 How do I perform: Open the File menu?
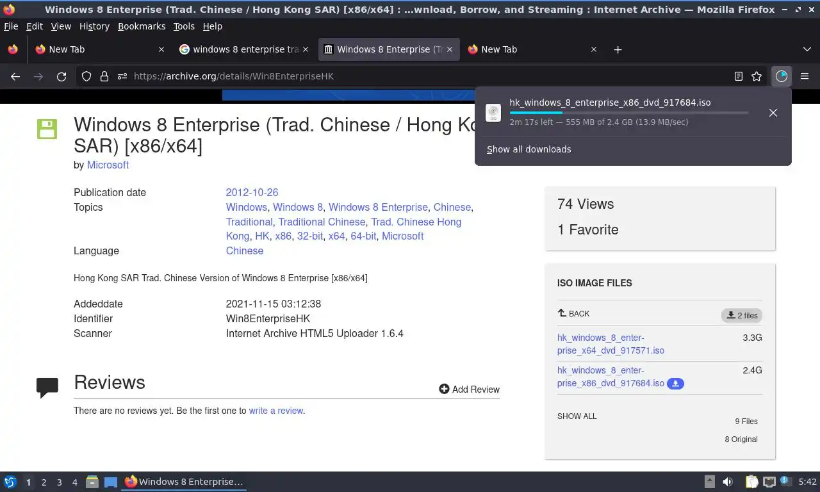click(11, 26)
